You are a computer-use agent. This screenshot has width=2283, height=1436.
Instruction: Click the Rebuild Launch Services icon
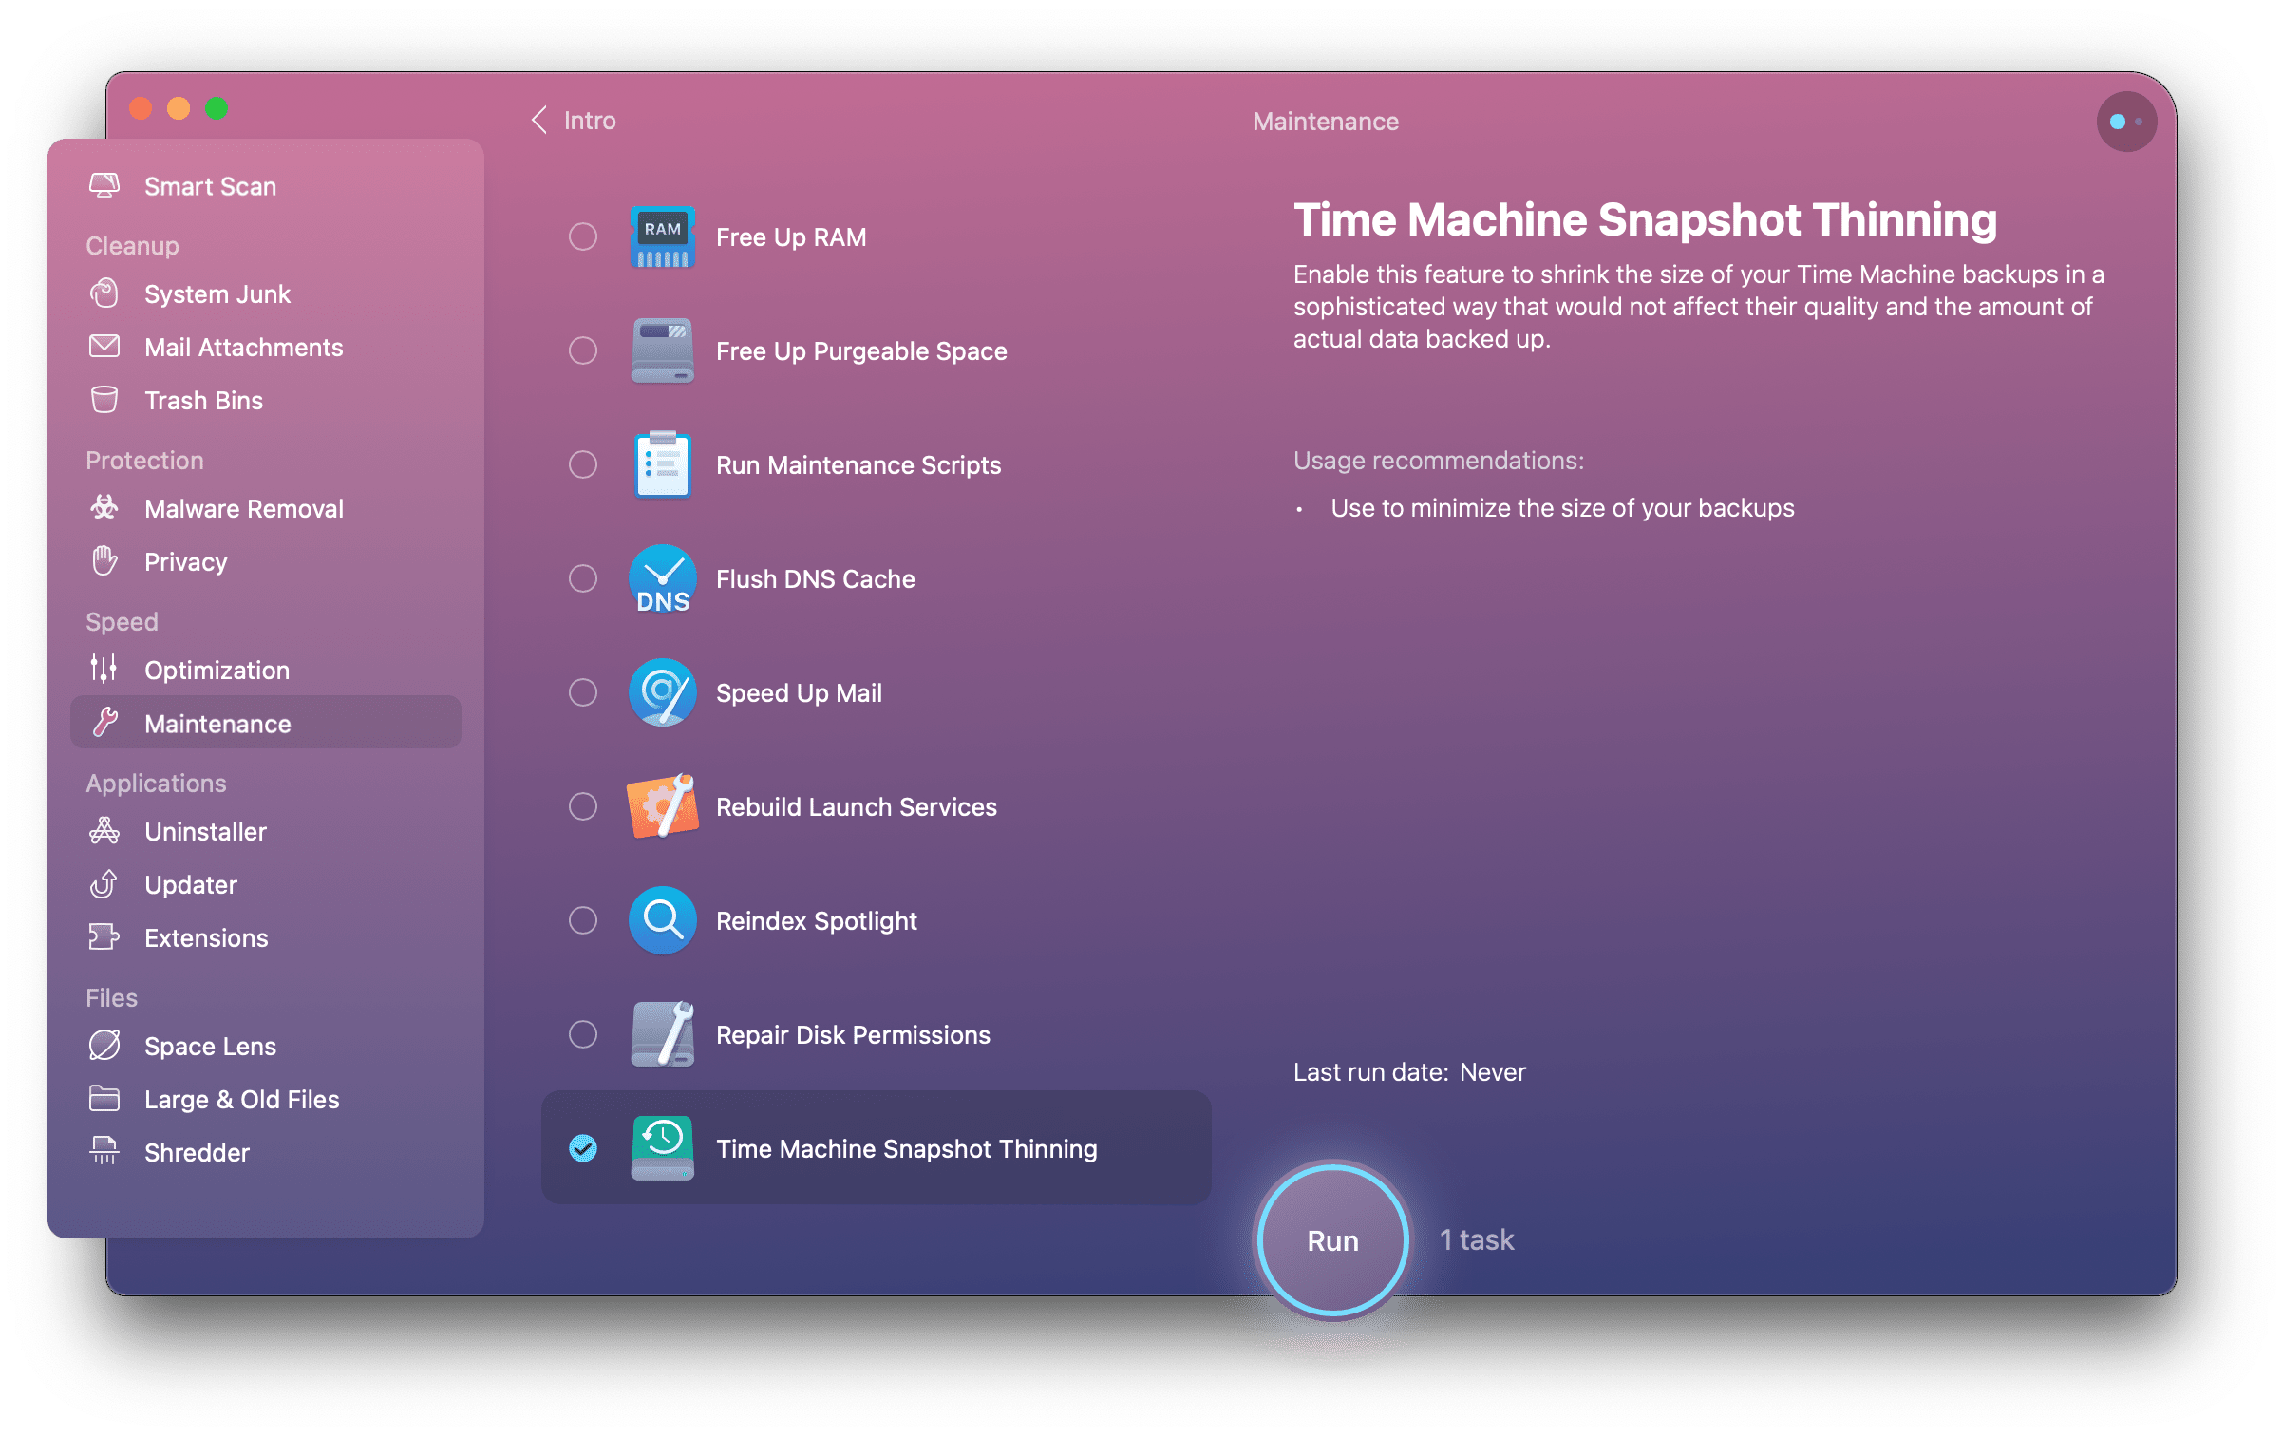click(x=660, y=805)
